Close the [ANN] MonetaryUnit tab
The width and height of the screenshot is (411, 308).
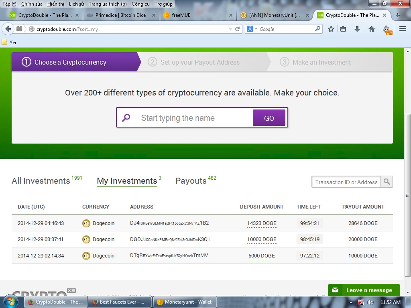pos(307,16)
